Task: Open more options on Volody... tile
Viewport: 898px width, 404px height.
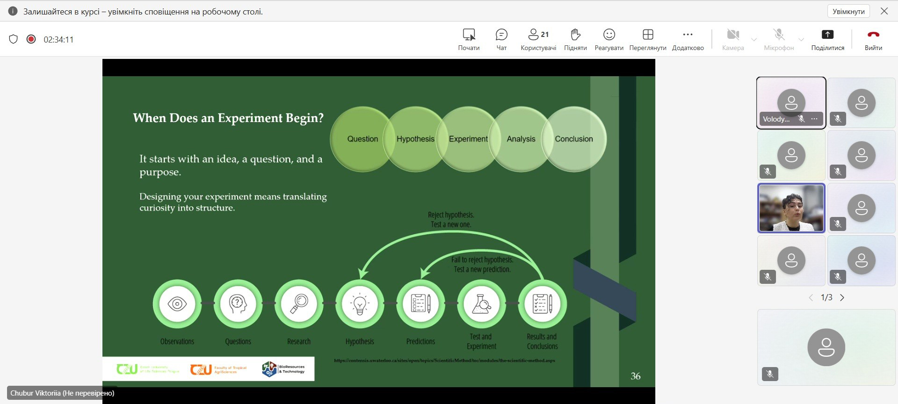Action: click(x=814, y=119)
